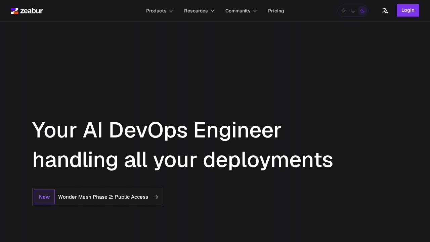This screenshot has width=430, height=242.
Task: Open Wonder Mesh Phase 2 announcement
Action: pos(98,197)
